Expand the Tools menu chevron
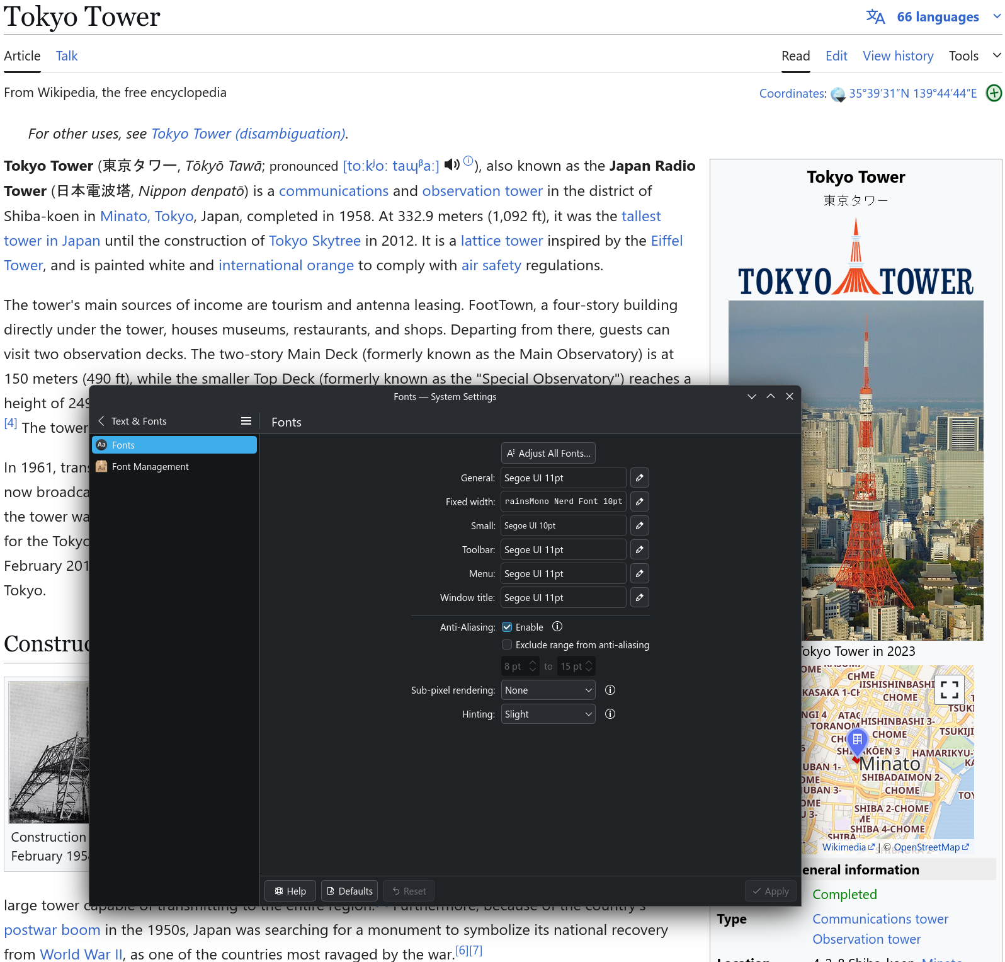Image resolution: width=1005 pixels, height=962 pixels. point(997,55)
